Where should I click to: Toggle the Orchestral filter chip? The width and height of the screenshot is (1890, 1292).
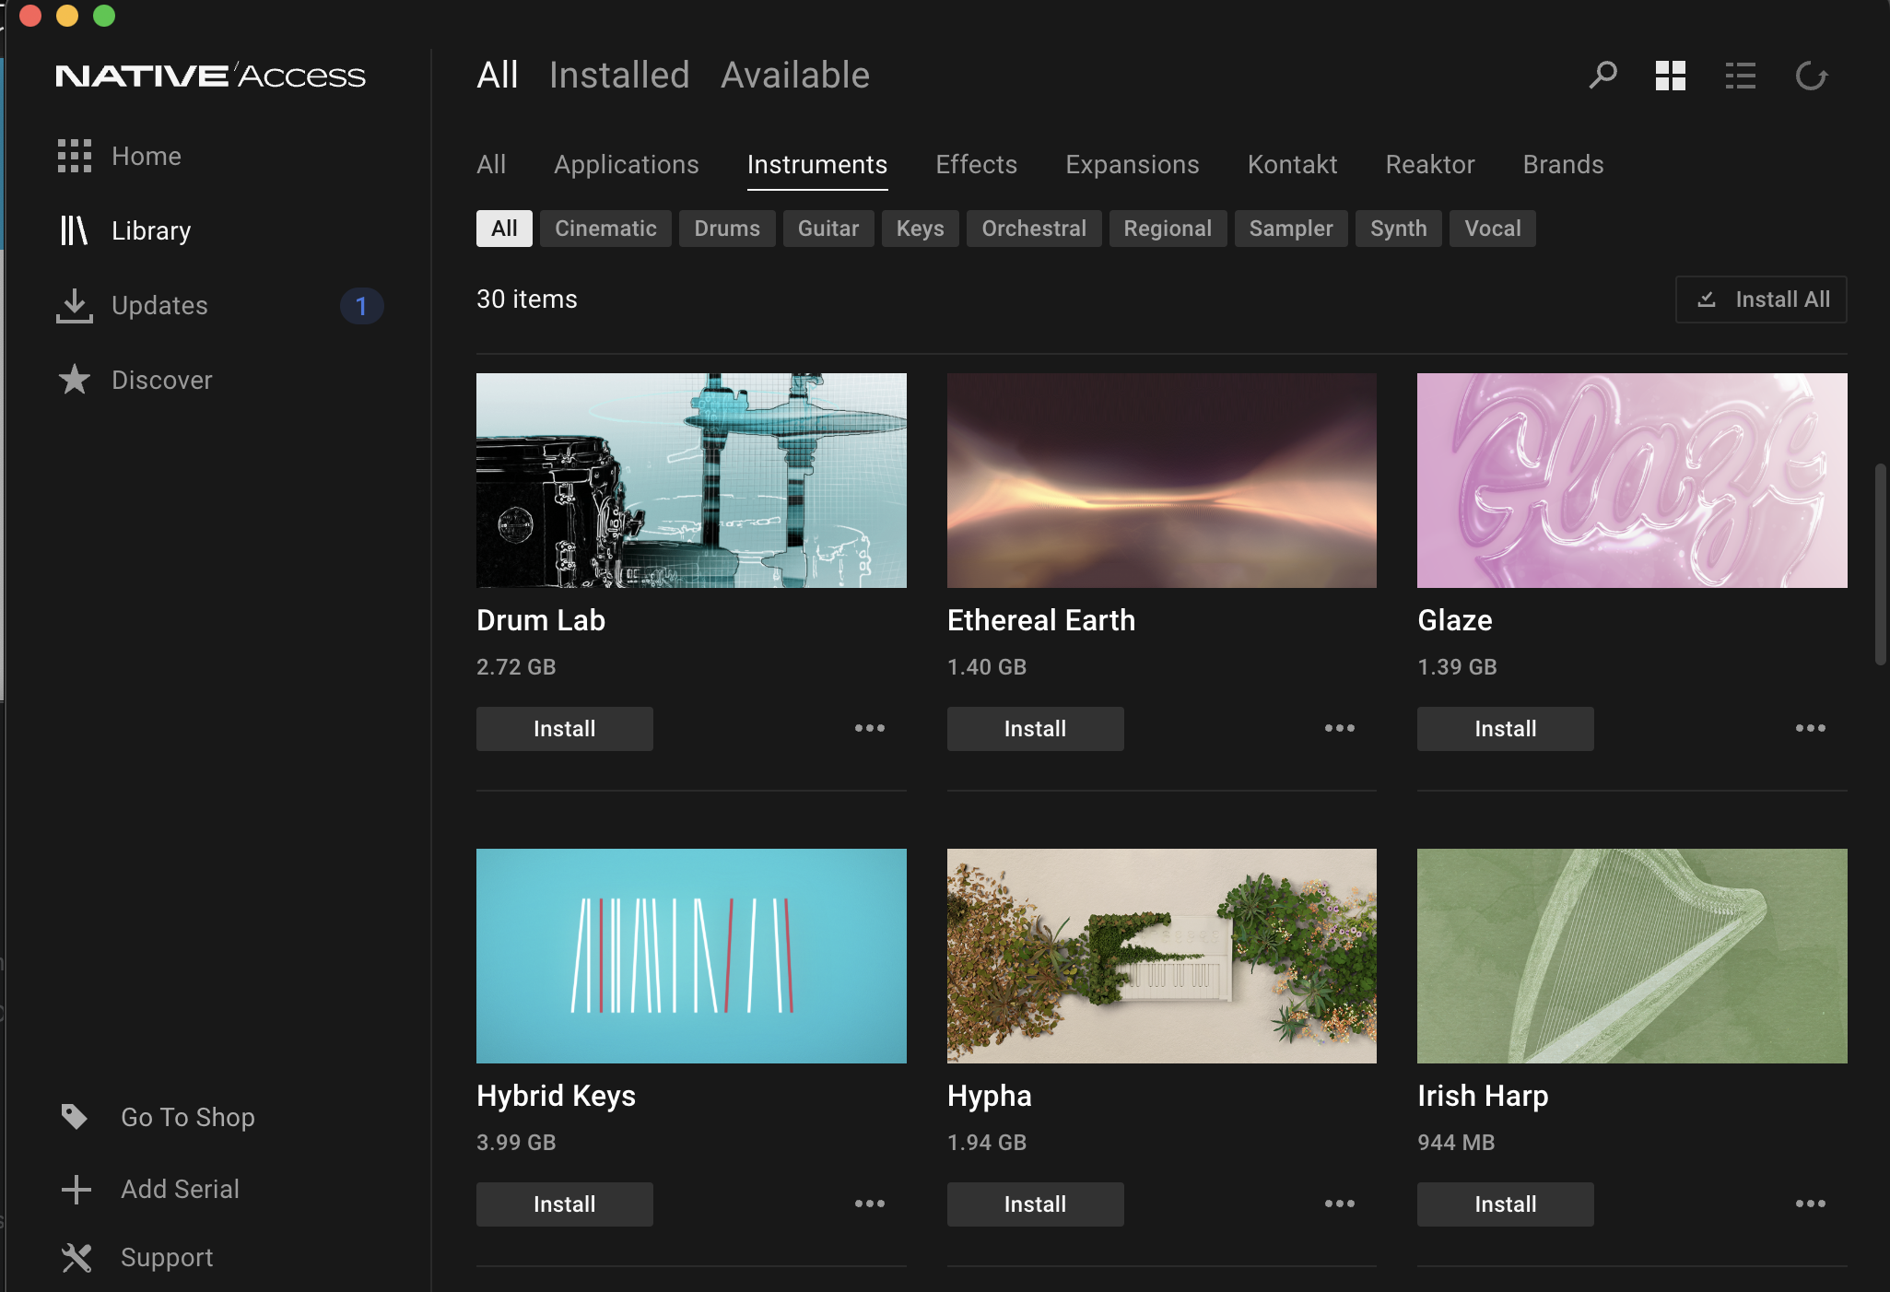(x=1033, y=229)
